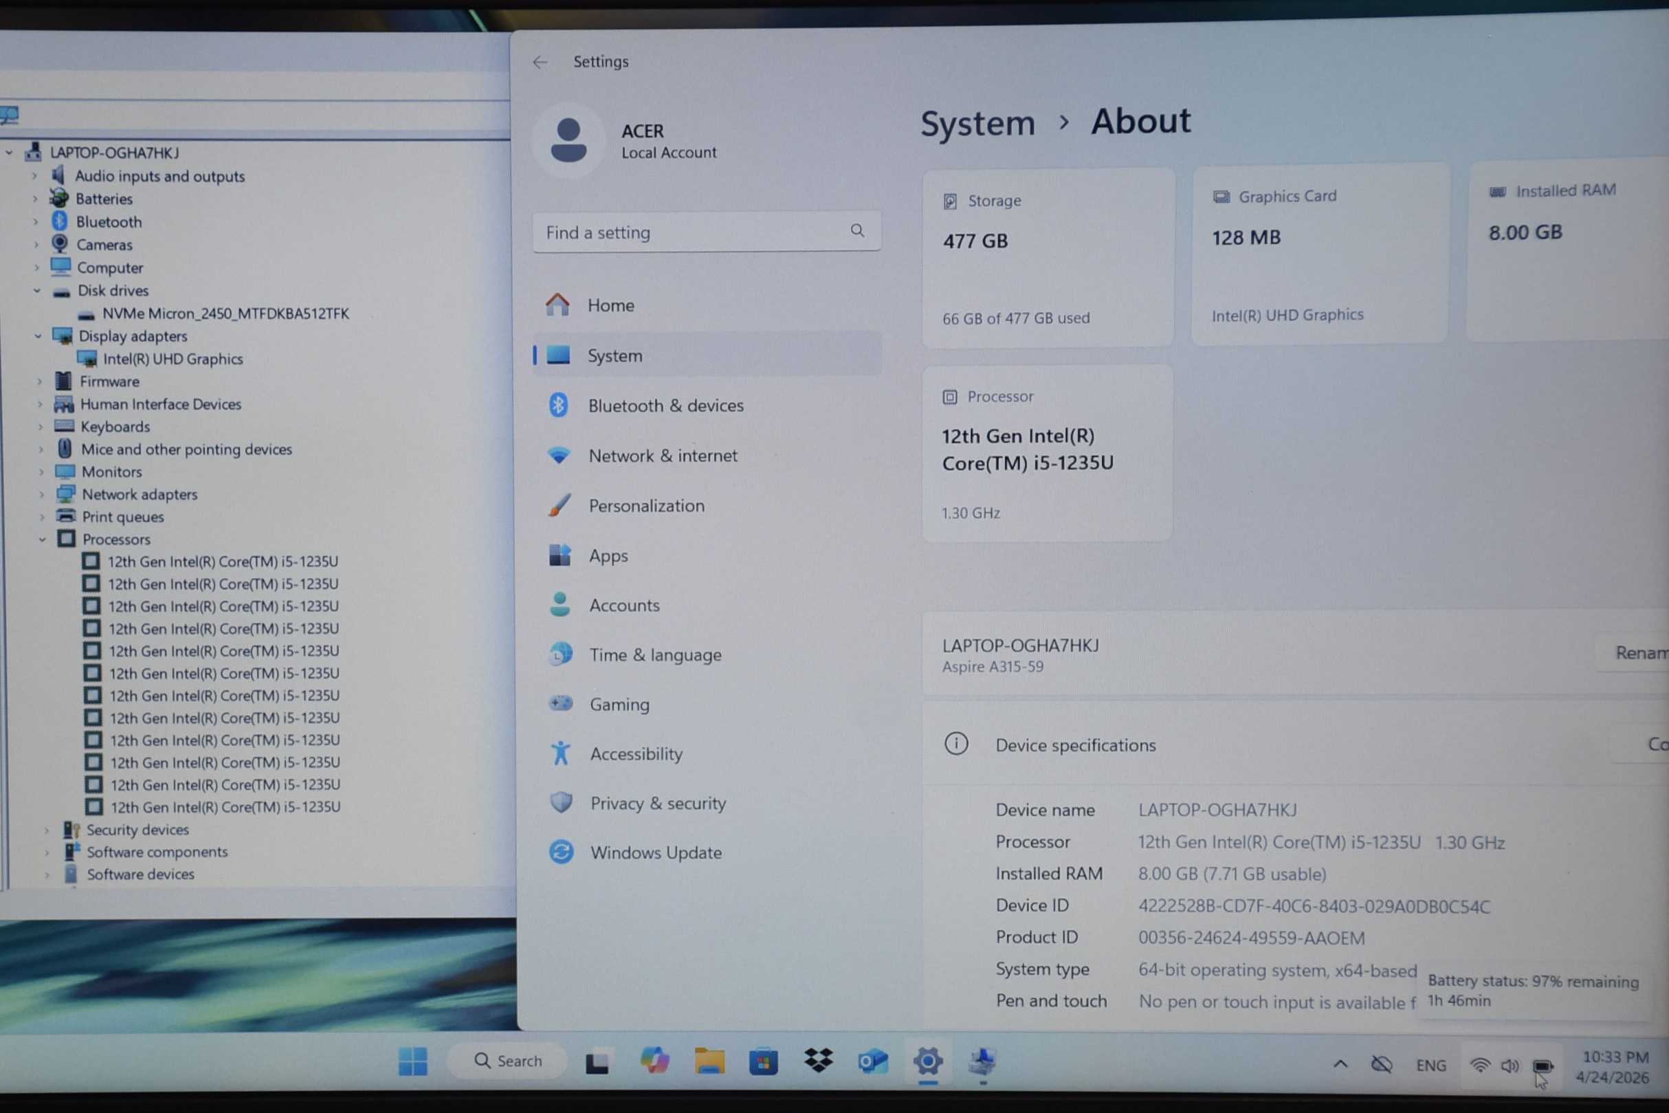Image resolution: width=1669 pixels, height=1113 pixels.
Task: Show hidden tray icons chevron
Action: (1340, 1064)
